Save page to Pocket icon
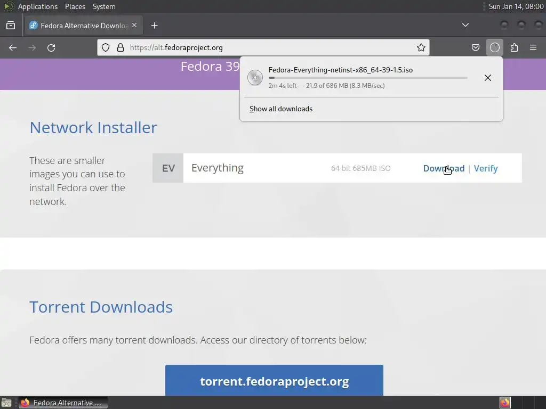Image resolution: width=546 pixels, height=409 pixels. tap(475, 47)
